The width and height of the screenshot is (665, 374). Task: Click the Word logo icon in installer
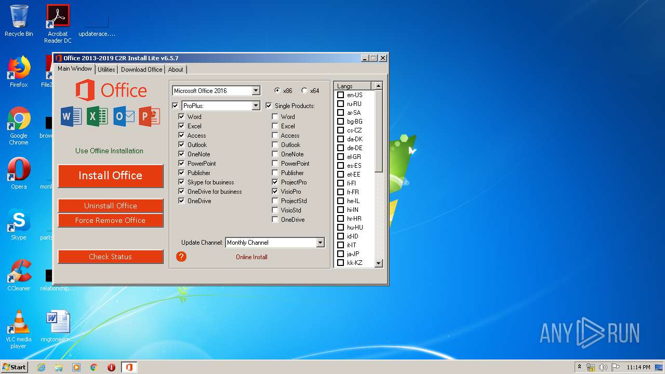(71, 116)
